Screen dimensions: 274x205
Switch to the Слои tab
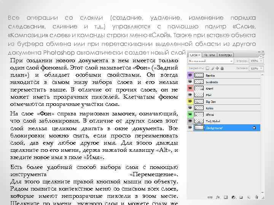[195, 55]
